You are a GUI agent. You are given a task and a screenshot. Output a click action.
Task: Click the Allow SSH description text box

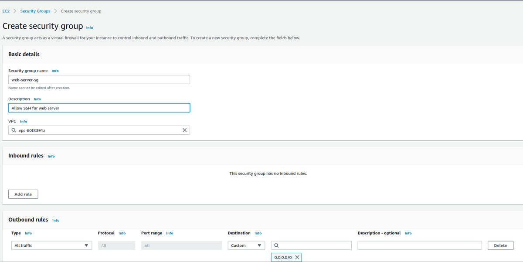[99, 108]
